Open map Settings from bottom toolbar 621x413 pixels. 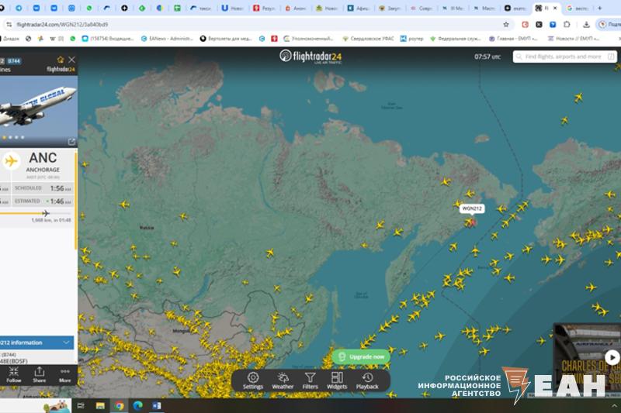253,380
